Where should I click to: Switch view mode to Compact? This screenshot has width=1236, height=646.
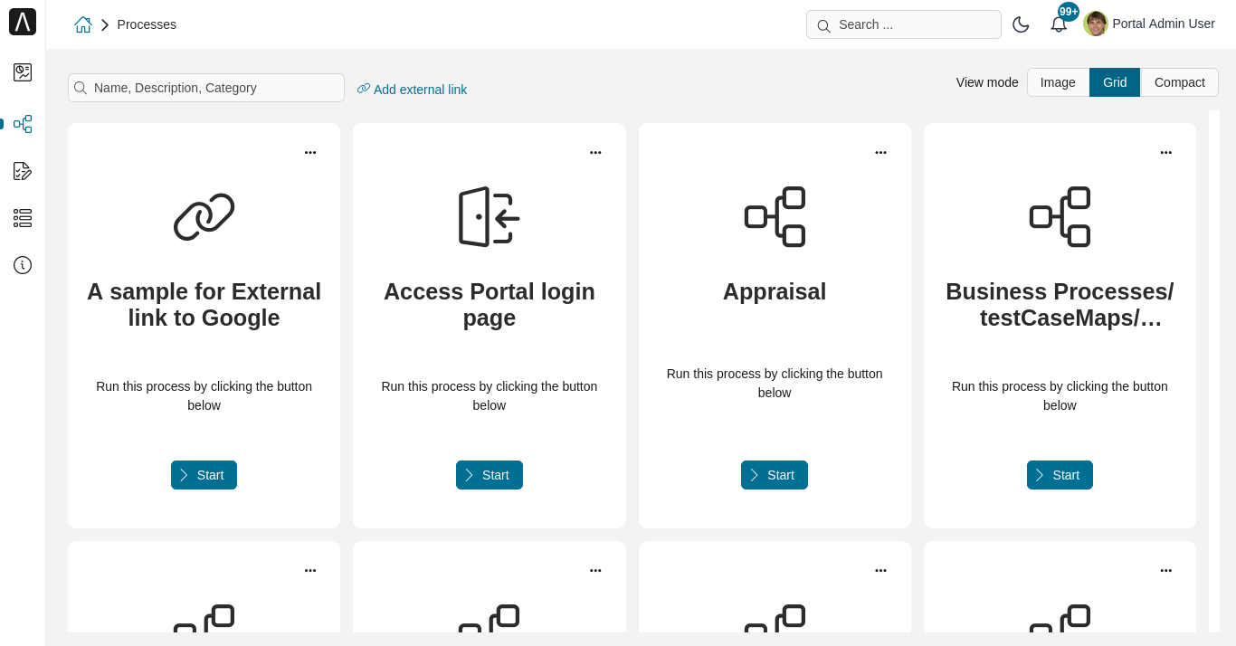tap(1180, 82)
